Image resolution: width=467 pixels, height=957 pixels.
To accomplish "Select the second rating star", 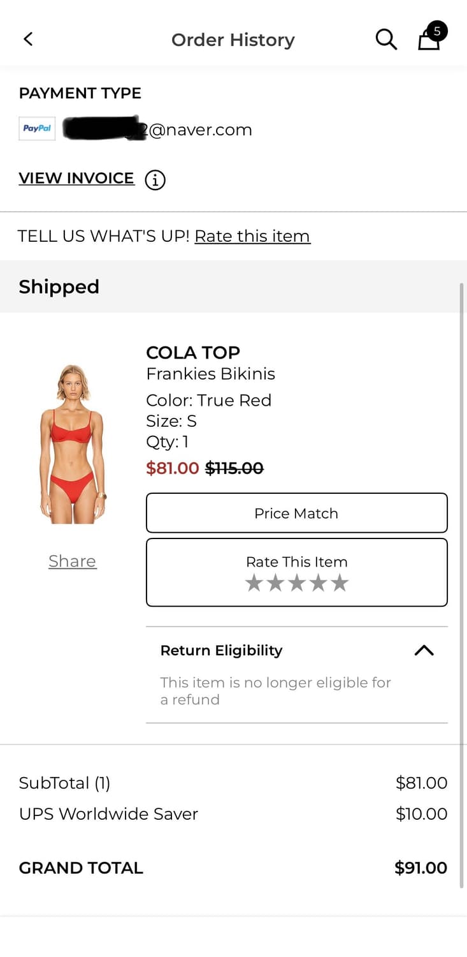I will point(275,582).
